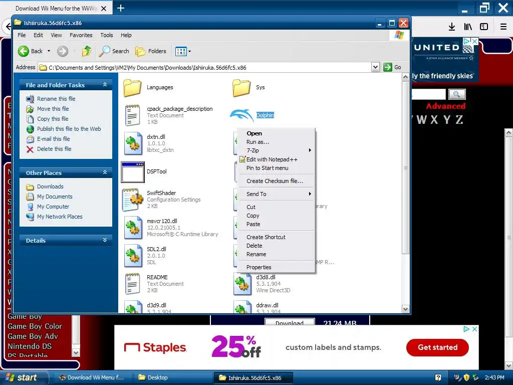Image resolution: width=513 pixels, height=385 pixels.
Task: Click Get started in Staples ad
Action: (437, 347)
